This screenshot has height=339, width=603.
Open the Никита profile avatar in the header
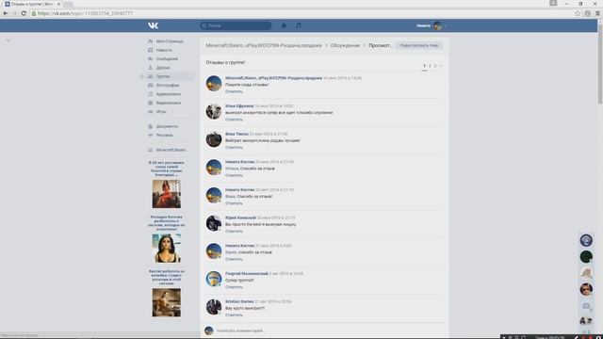(x=437, y=25)
